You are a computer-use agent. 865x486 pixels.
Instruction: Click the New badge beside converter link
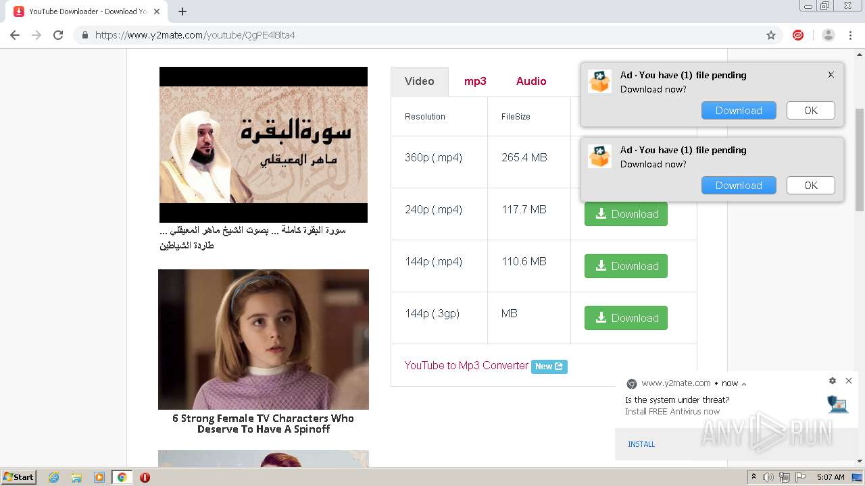(549, 367)
